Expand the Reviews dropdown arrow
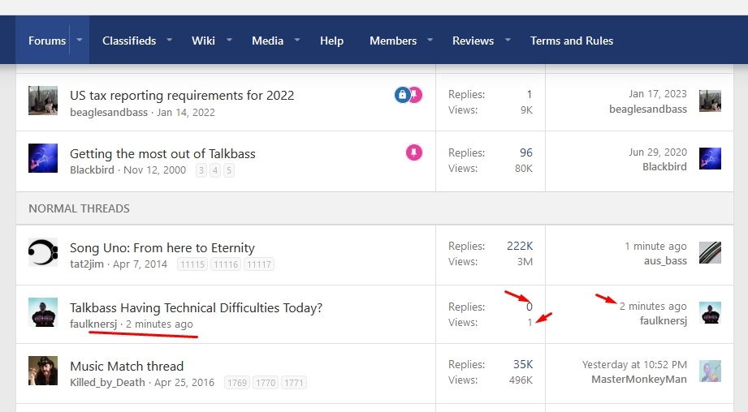 [x=508, y=40]
